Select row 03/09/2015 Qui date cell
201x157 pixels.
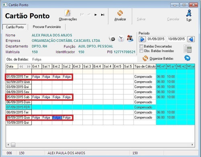(18, 87)
